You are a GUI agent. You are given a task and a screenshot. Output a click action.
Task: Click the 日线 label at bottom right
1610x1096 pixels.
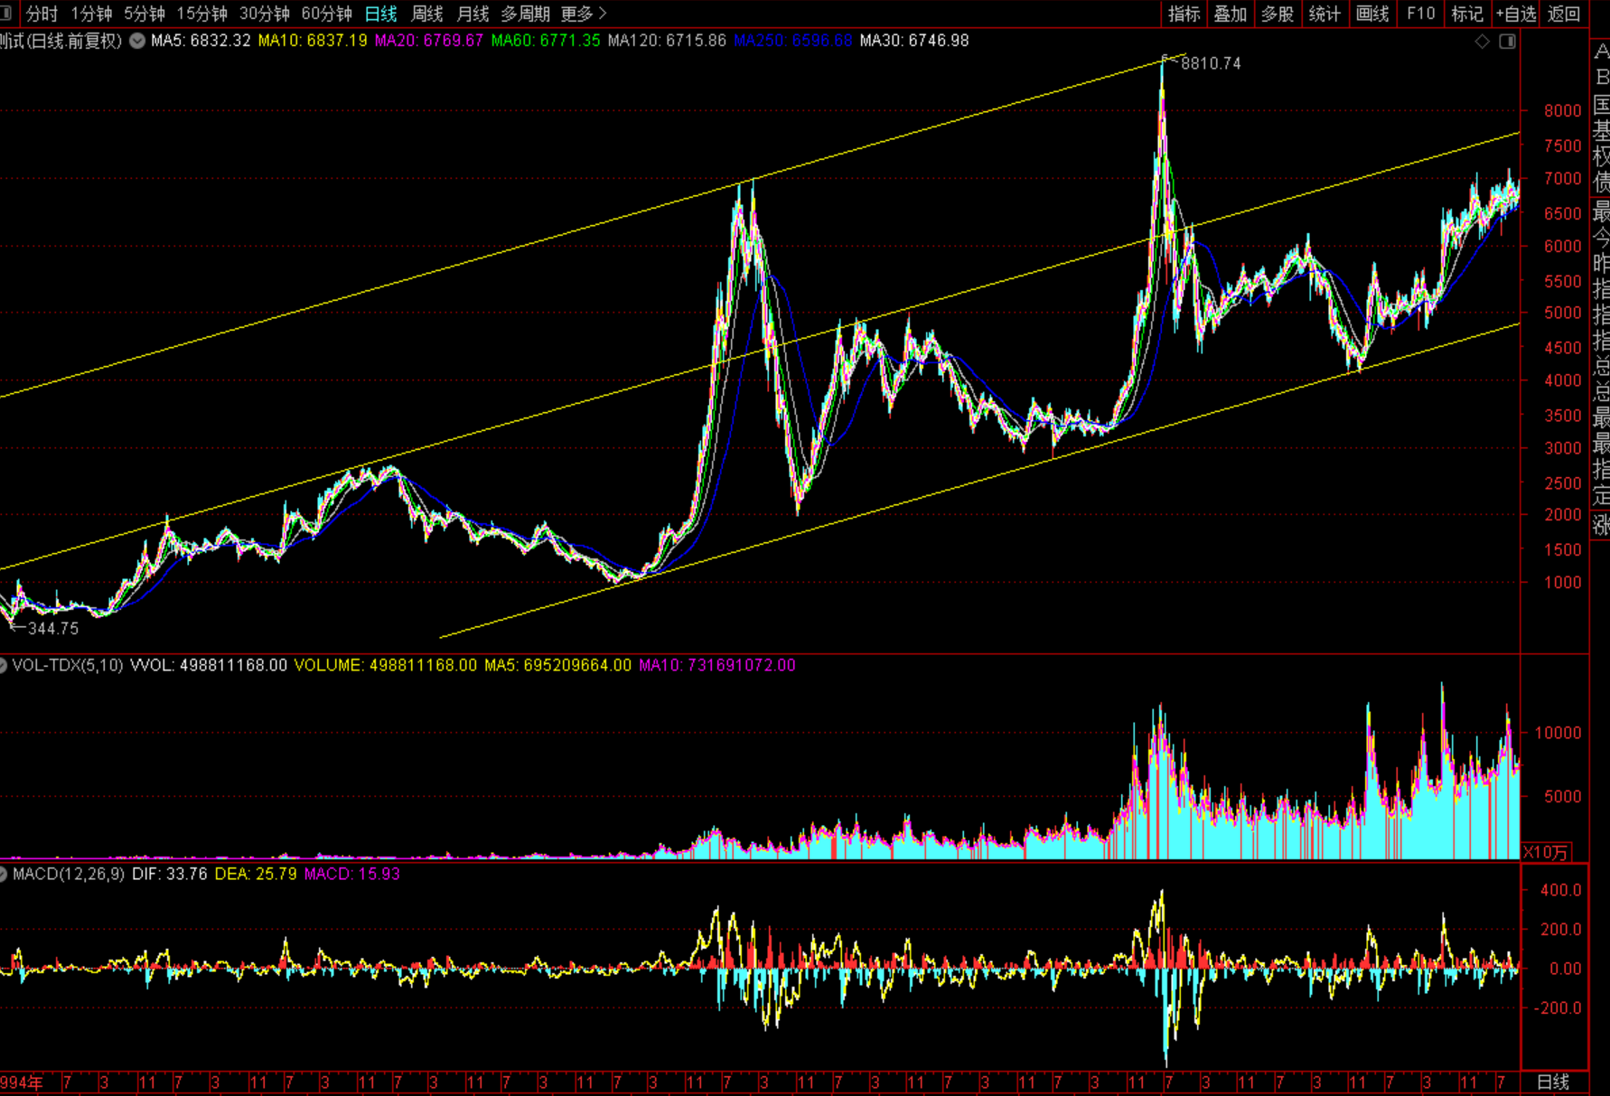1553,1082
